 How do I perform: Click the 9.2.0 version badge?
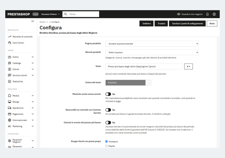pyautogui.click(x=35, y=14)
